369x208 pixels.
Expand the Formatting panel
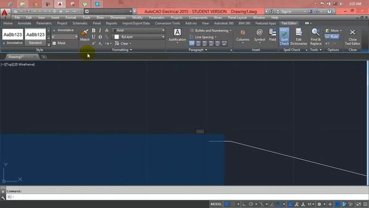click(122, 50)
